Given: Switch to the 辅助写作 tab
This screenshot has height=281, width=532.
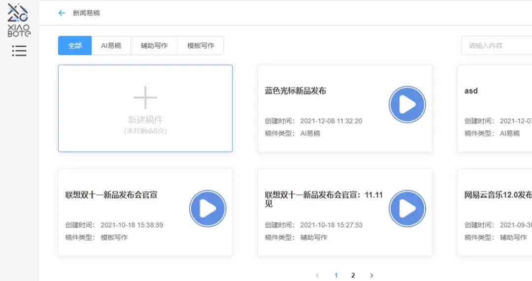Looking at the screenshot, I should pyautogui.click(x=154, y=45).
